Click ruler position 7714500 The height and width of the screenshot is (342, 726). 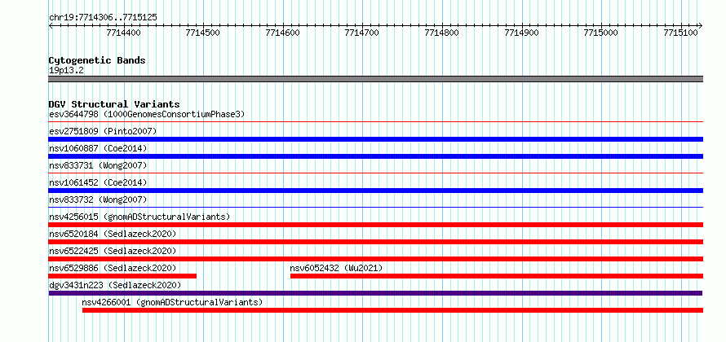pyautogui.click(x=203, y=33)
